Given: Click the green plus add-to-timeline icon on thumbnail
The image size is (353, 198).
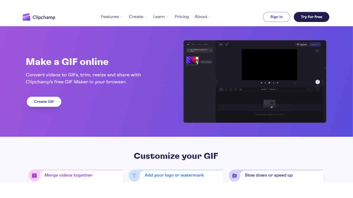Looking at the screenshot, I should (x=197, y=62).
